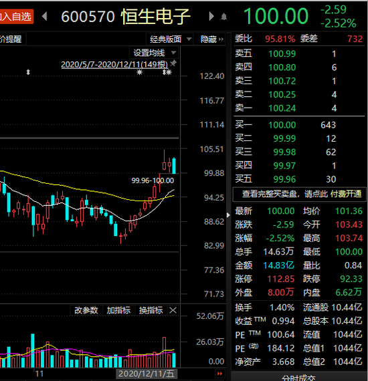Click 改参数 to change indicator parameters
The width and height of the screenshot is (368, 381).
pos(86,310)
